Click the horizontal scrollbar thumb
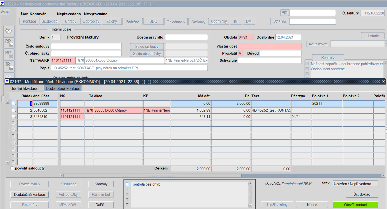This screenshot has height=209, width=387. click(x=152, y=175)
